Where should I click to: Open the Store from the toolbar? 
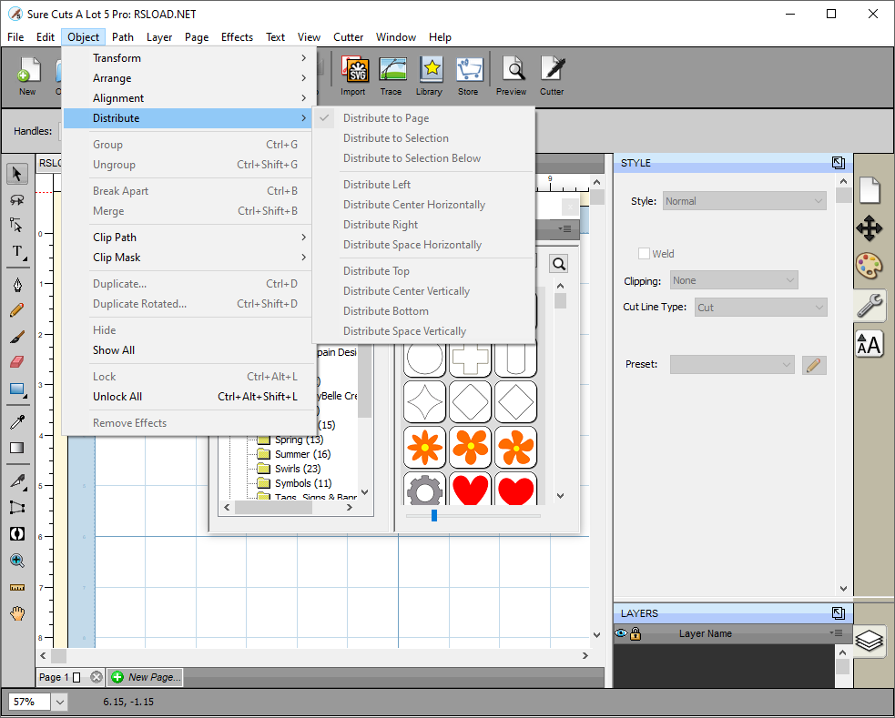click(468, 76)
